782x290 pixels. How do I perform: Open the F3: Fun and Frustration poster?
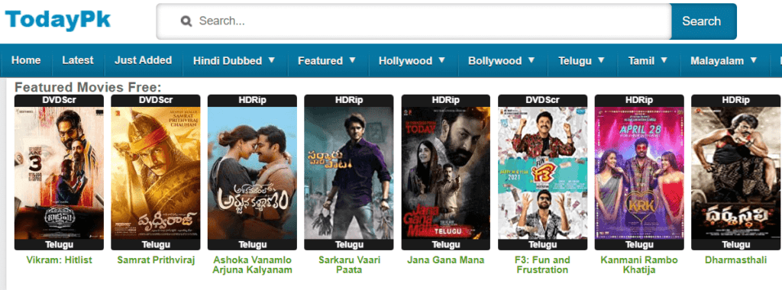click(x=542, y=172)
